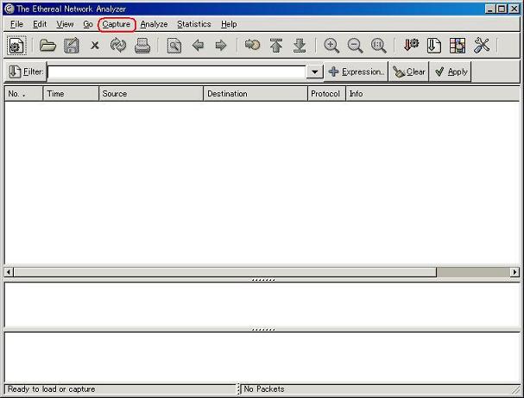Click the 'No Packets' status text
Image resolution: width=524 pixels, height=398 pixels.
coord(264,389)
